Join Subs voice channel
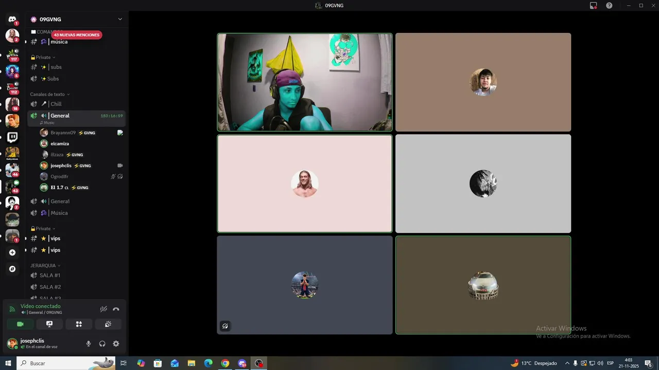The height and width of the screenshot is (370, 659). click(76, 79)
